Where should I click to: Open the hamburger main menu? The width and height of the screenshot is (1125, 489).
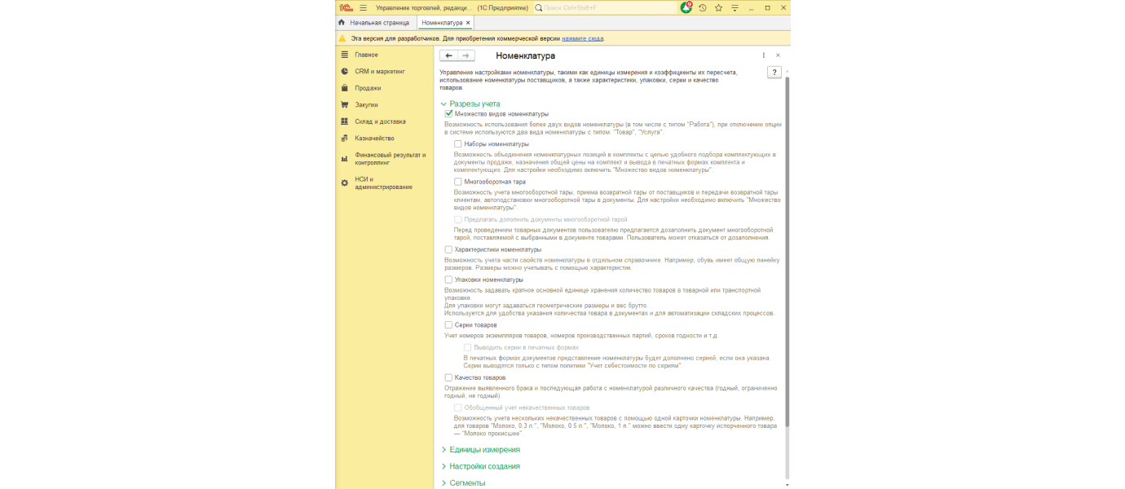(363, 7)
